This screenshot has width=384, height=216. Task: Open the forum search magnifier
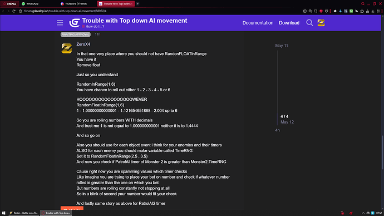pyautogui.click(x=309, y=23)
